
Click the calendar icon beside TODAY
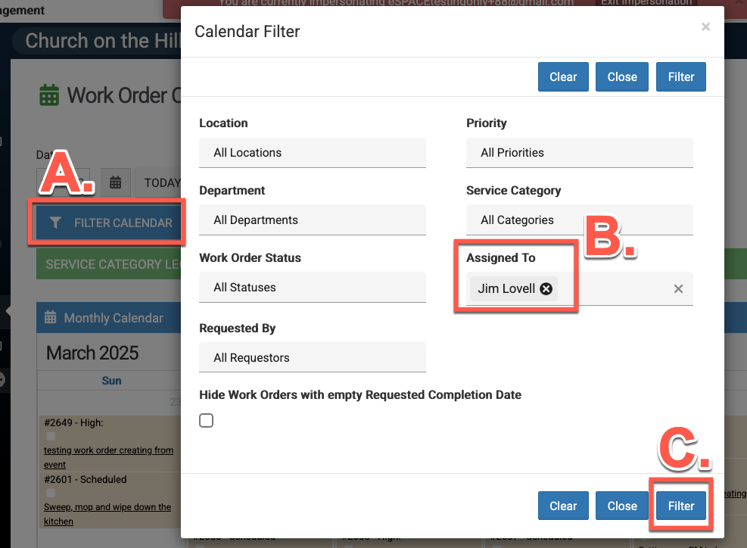coord(115,182)
